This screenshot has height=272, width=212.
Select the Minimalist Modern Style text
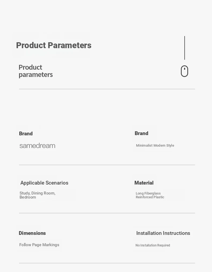pos(155,145)
